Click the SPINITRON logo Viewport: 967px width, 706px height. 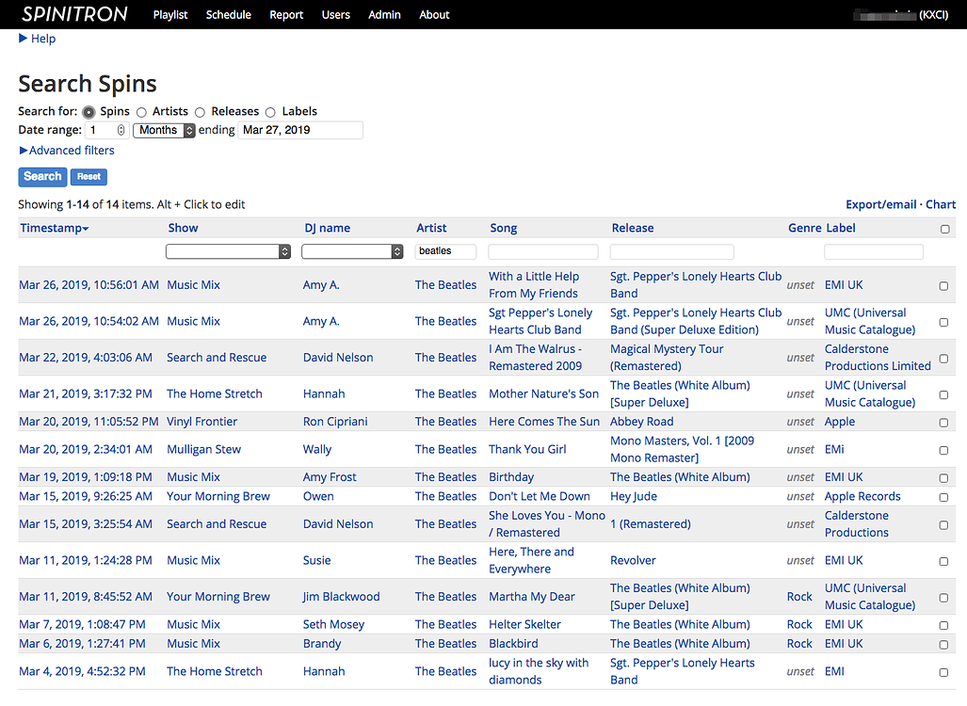[x=73, y=14]
